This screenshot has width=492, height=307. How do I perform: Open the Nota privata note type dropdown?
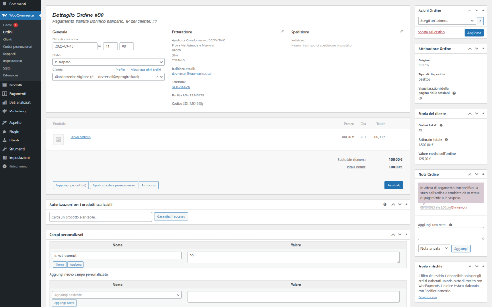[x=434, y=249]
